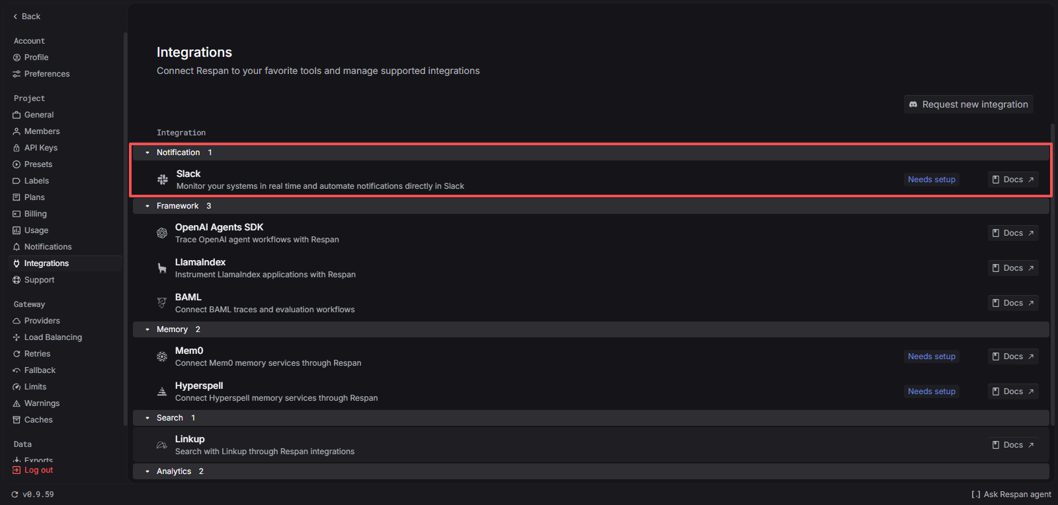The height and width of the screenshot is (505, 1058).
Task: Open Docs for the Slack integration
Action: 1012,179
